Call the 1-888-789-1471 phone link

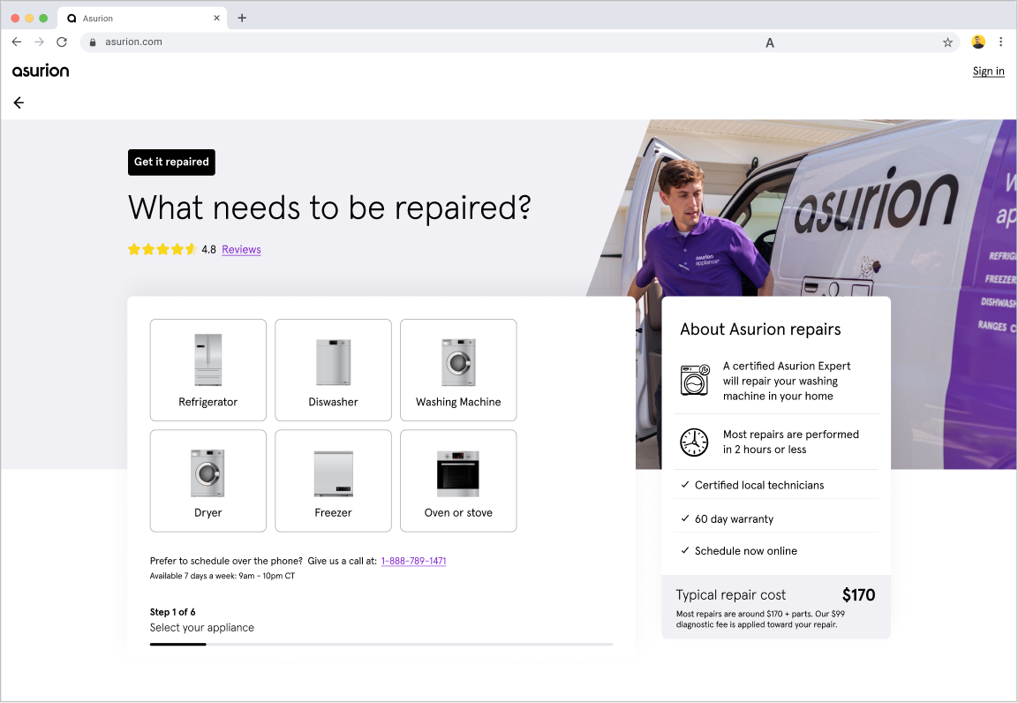coord(413,561)
